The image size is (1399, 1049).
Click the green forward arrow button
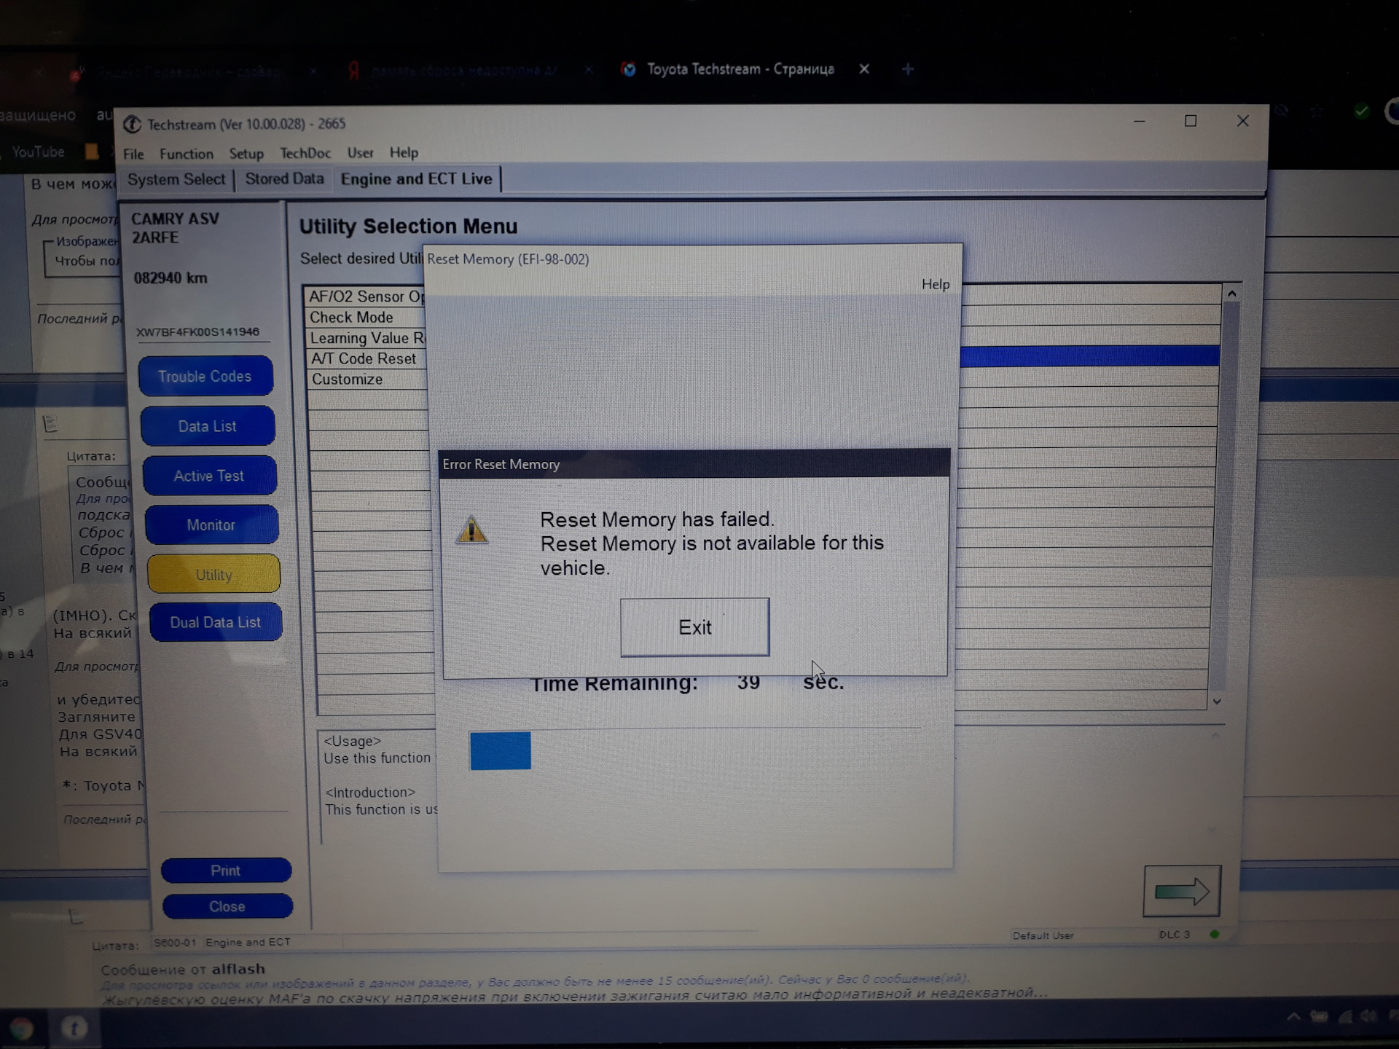tap(1182, 891)
